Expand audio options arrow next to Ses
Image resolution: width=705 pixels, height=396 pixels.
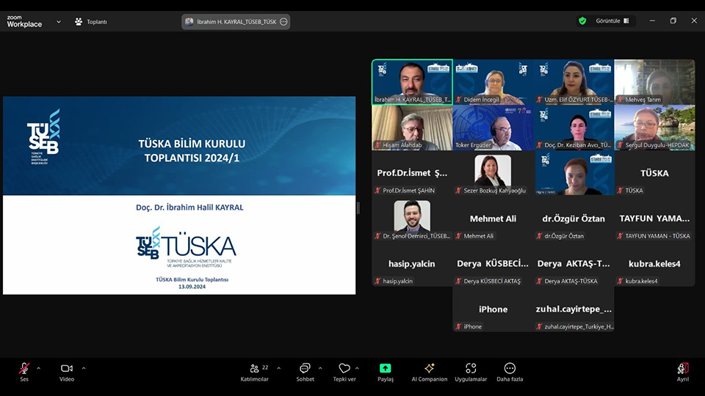point(38,368)
